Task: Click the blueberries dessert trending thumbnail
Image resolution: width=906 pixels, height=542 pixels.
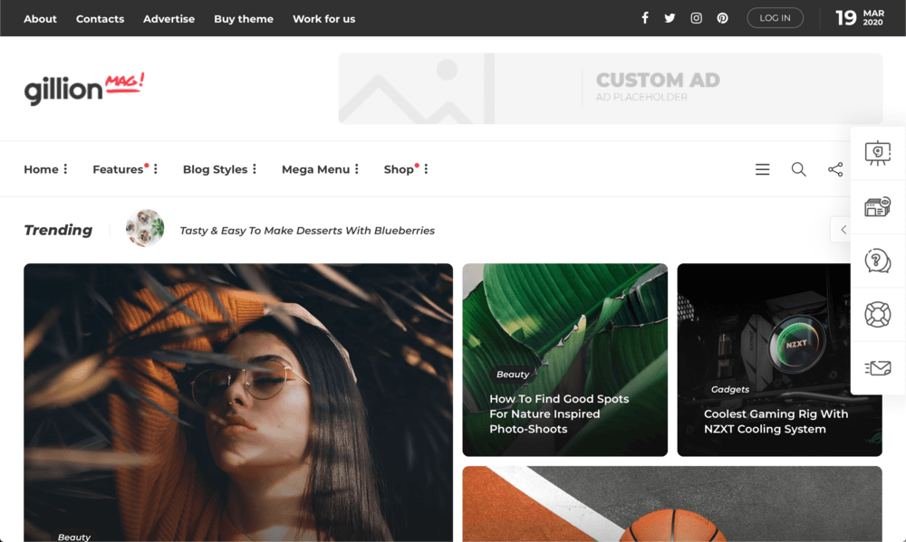Action: 144,228
